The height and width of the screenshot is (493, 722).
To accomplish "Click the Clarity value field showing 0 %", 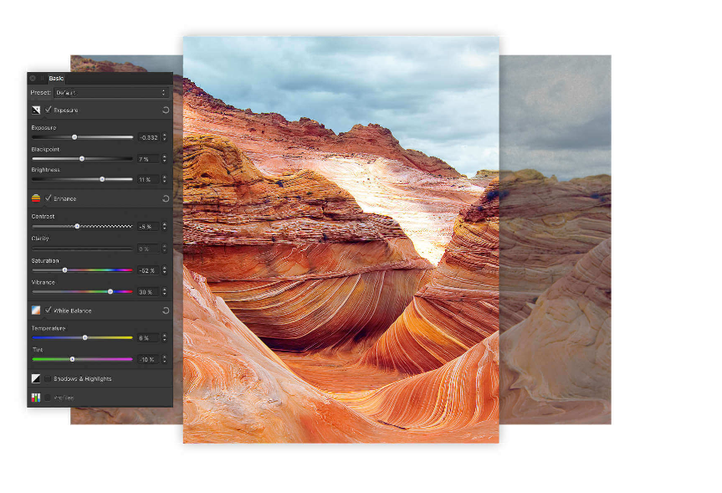I will (x=149, y=249).
